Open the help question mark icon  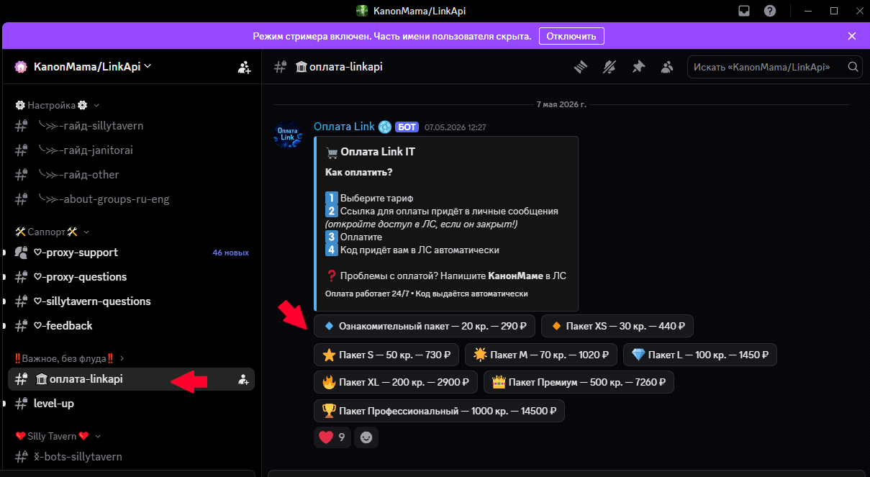[770, 11]
